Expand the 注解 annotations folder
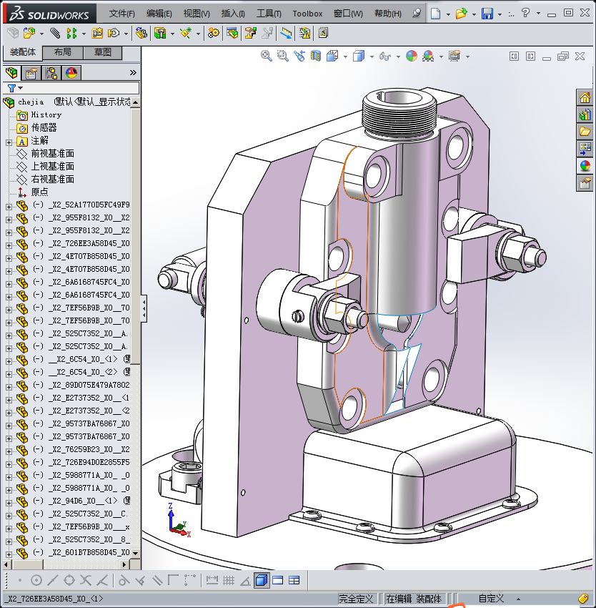The height and width of the screenshot is (608, 596). click(9, 141)
